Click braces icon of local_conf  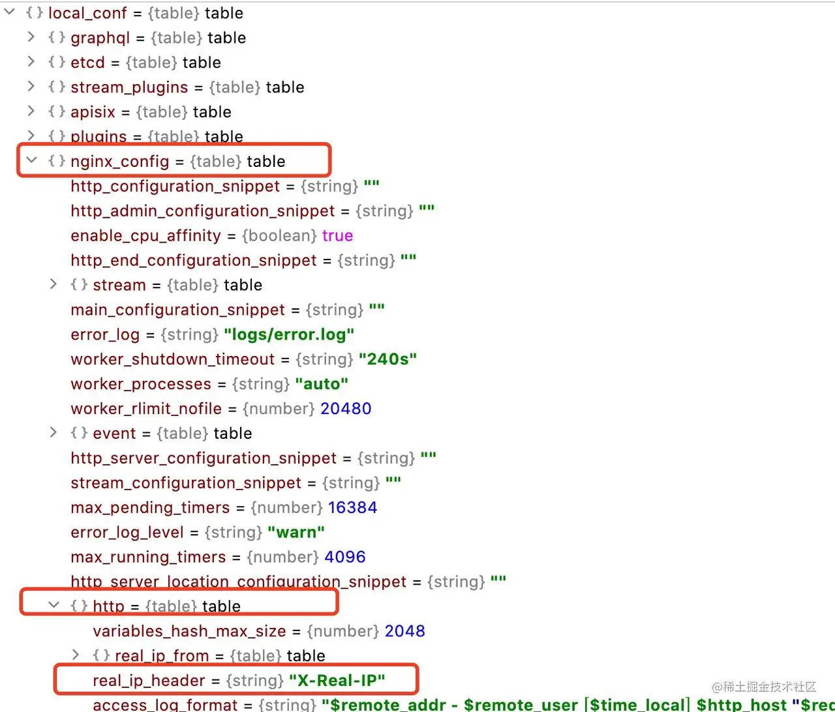(35, 12)
